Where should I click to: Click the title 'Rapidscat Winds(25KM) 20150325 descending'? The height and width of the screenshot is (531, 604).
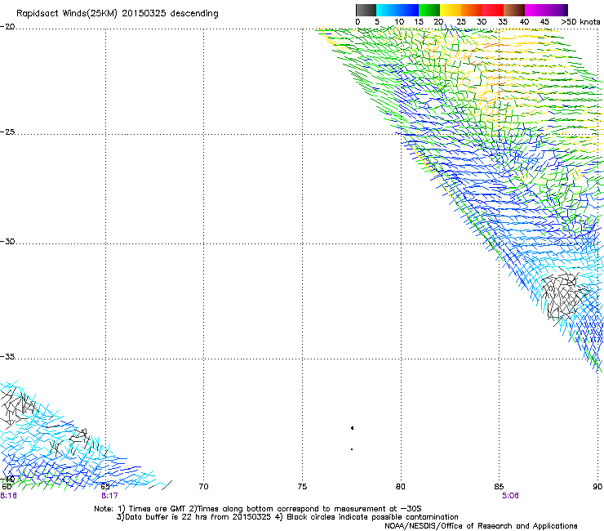(117, 14)
